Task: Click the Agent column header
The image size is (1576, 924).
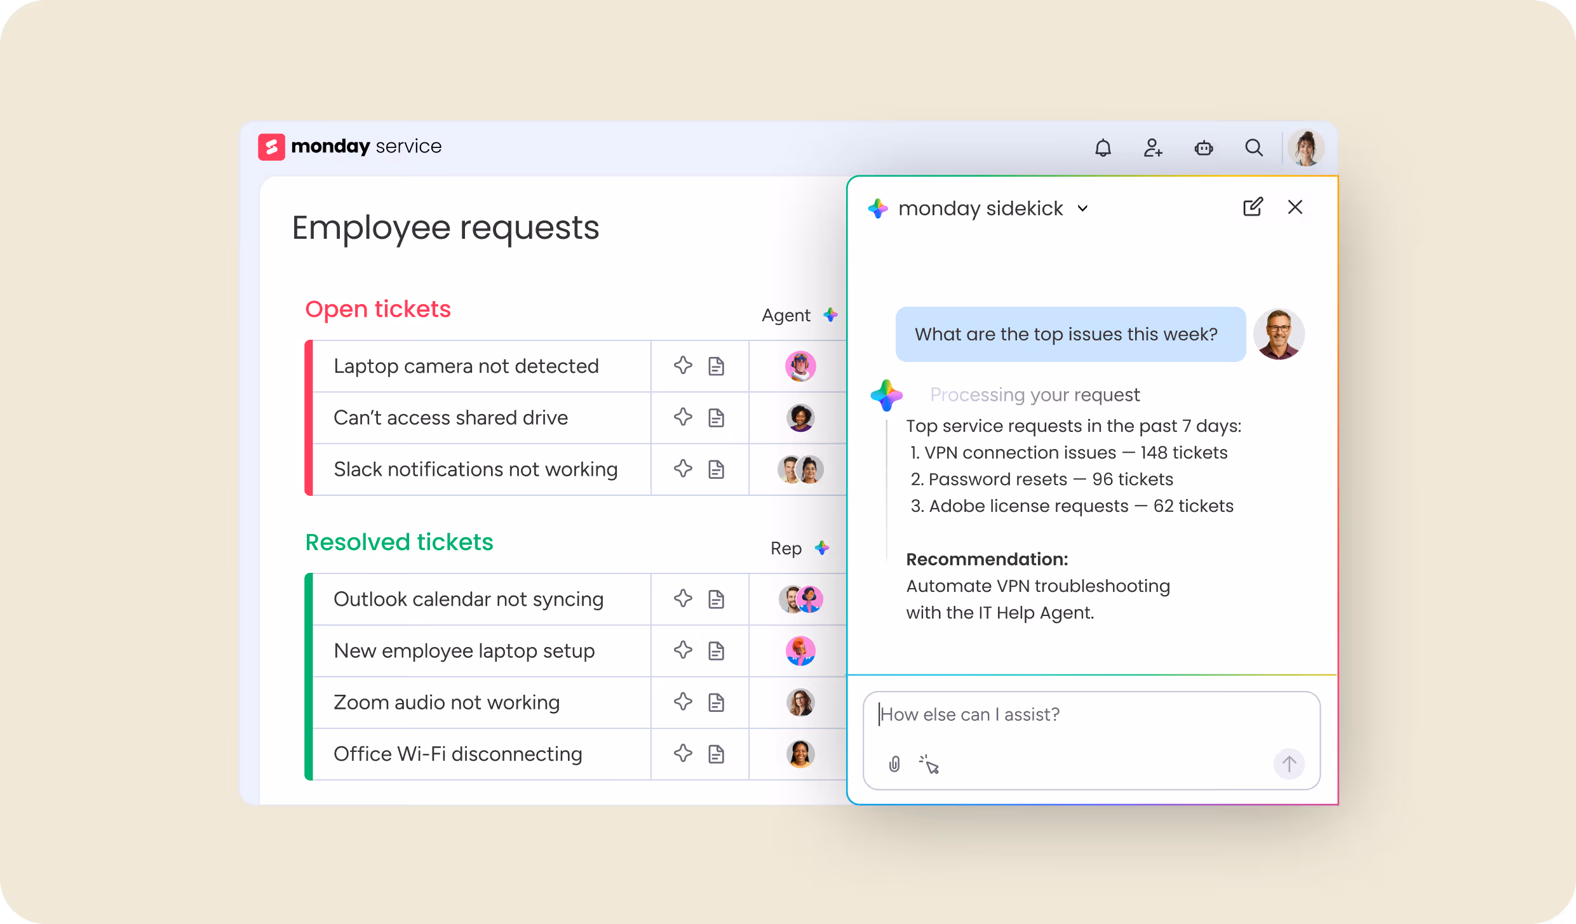Action: (x=786, y=315)
